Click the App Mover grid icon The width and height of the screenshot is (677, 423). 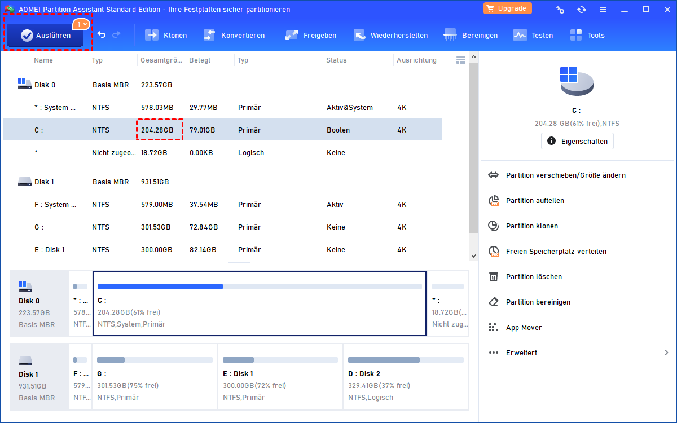coord(494,328)
